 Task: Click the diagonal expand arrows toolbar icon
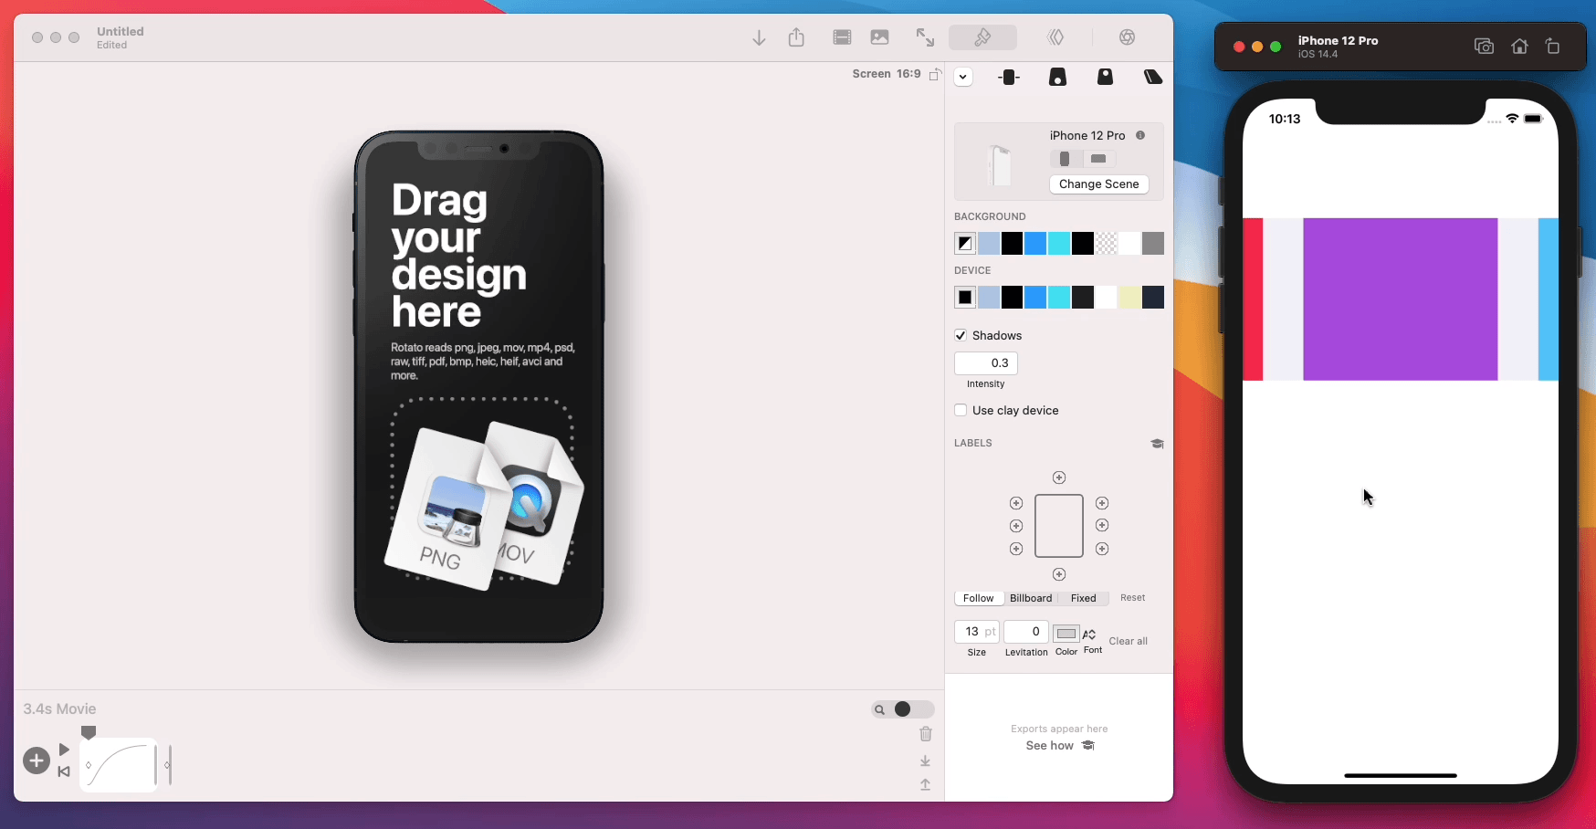point(925,37)
